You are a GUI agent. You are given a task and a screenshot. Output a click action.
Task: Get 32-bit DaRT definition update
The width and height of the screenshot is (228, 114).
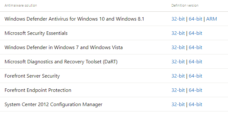coord(178,62)
